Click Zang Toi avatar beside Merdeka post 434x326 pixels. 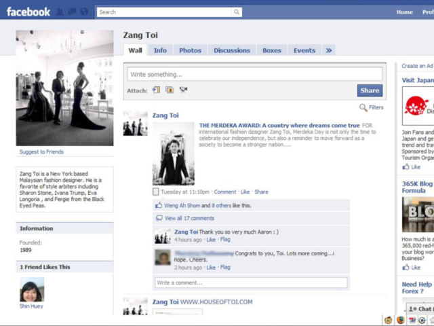point(136,124)
